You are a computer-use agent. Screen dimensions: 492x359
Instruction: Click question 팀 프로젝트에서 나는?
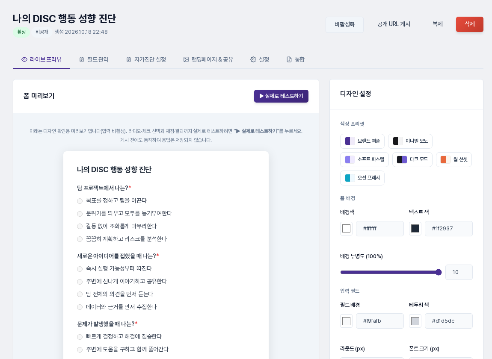[103, 188]
